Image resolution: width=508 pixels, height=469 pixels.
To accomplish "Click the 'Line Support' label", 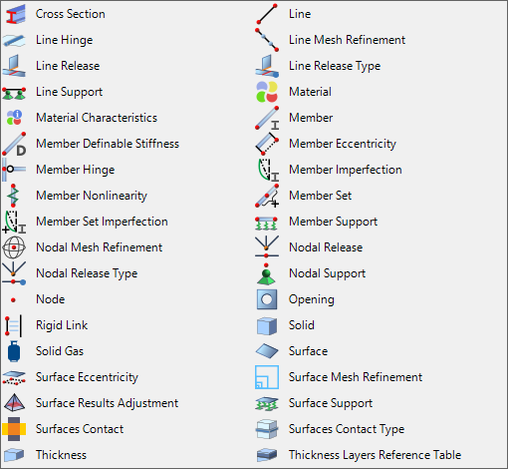I will (69, 92).
